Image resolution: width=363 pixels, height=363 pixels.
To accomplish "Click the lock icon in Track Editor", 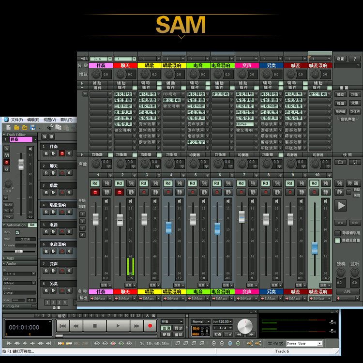I will (6, 169).
